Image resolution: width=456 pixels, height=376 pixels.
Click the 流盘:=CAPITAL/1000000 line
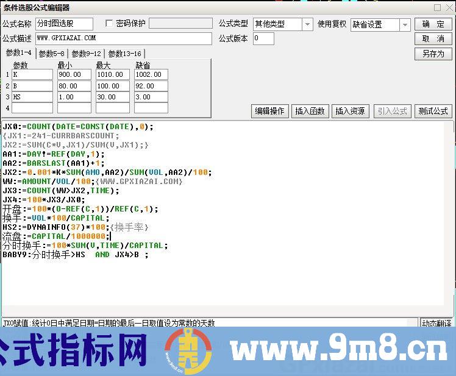(x=56, y=236)
